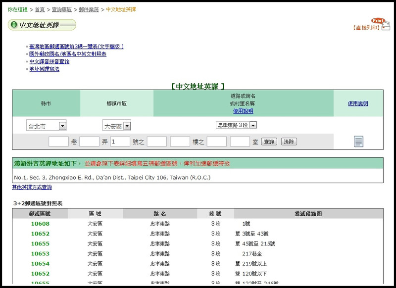Click the green bullet in 中文地址英譯 header
Viewport: 396px width, 288px height.
(14, 25)
